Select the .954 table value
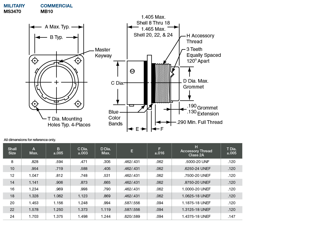The image size is (313, 226). (34, 169)
